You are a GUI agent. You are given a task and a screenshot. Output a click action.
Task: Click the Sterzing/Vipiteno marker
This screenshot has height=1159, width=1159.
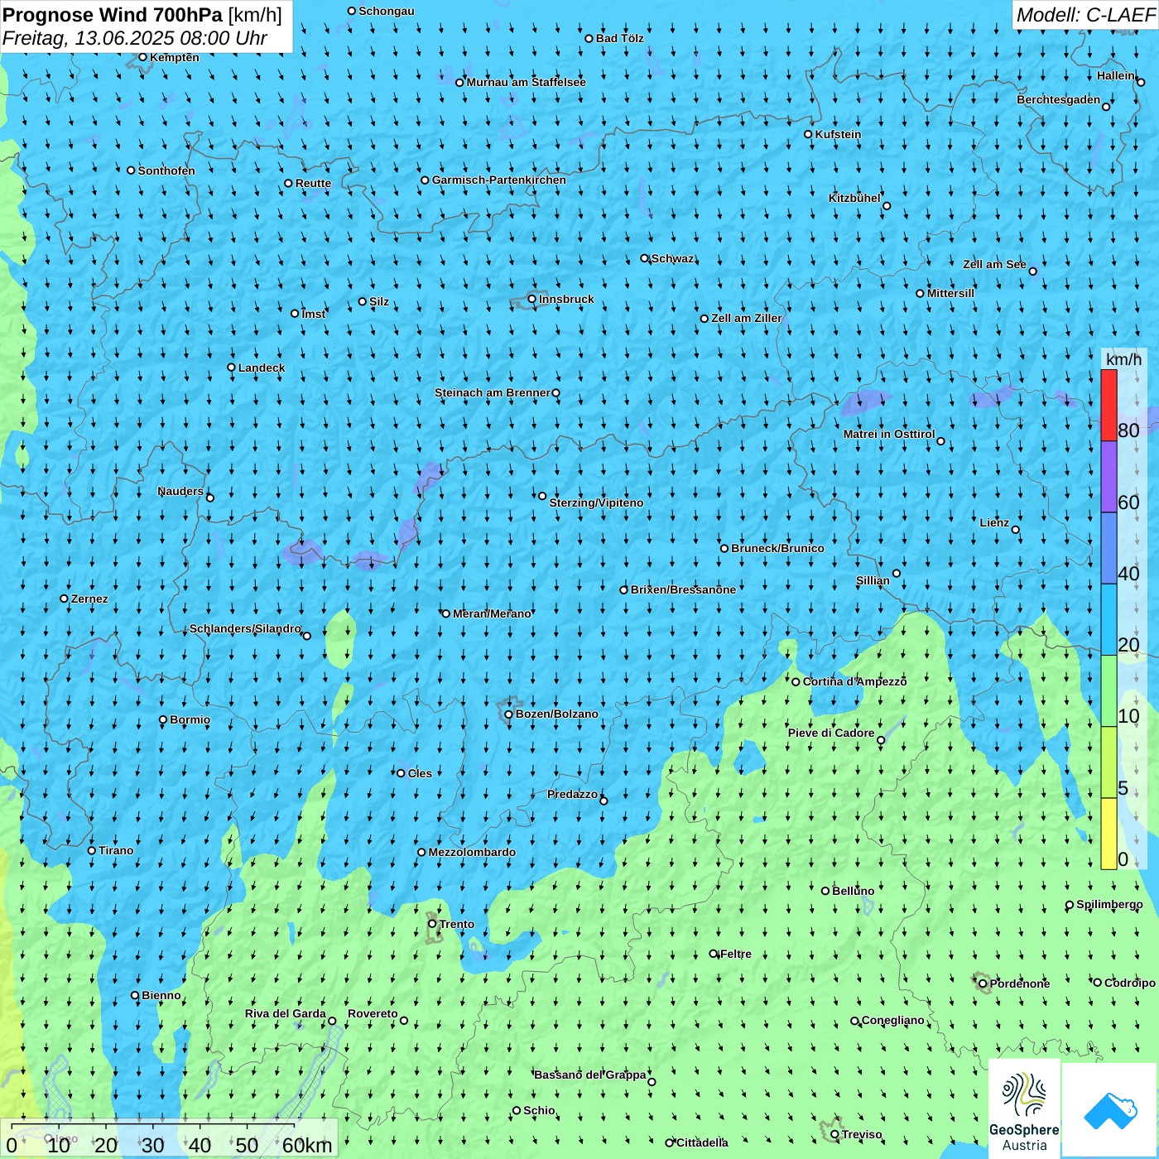tap(542, 496)
